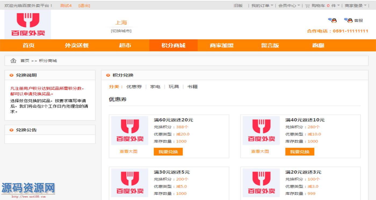The image size is (376, 200).
Task: Click the title 满40元返还10元
Action: pos(305,120)
